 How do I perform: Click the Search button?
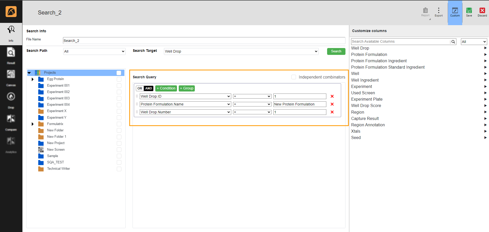tap(336, 51)
